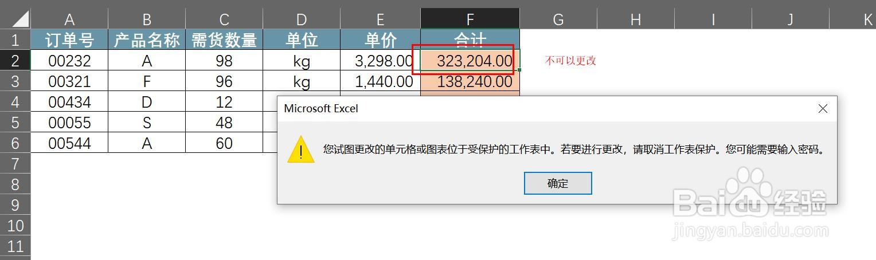Viewport: 876px width, 260px height.
Task: Select the 订单号 header cell
Action: pos(69,40)
